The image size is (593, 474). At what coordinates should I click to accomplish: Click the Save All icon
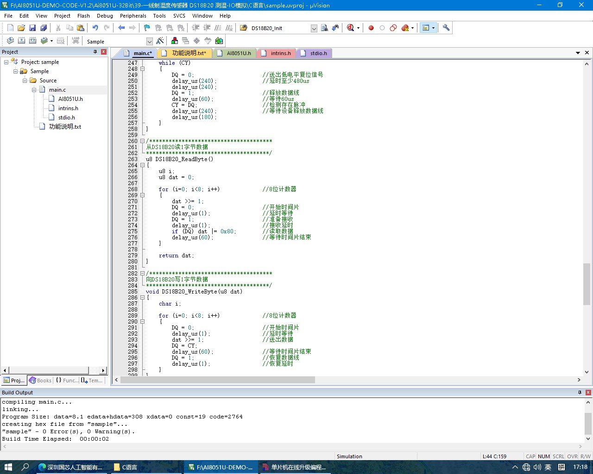44,28
